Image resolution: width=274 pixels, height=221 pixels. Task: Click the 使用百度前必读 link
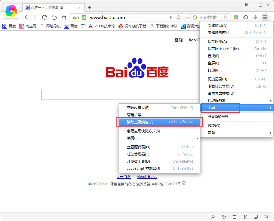(x=123, y=184)
